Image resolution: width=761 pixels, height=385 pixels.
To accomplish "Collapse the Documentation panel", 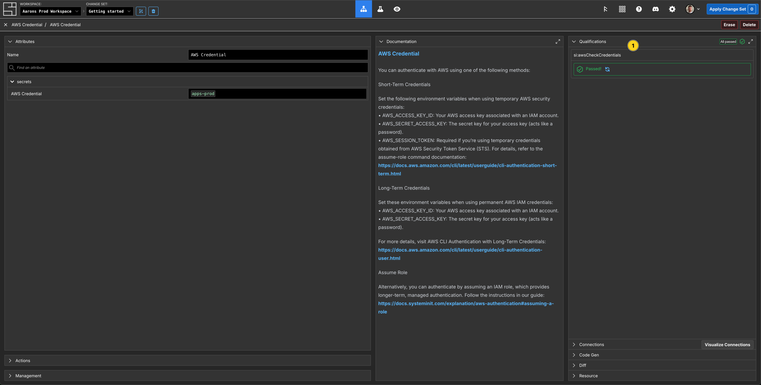I will (x=381, y=41).
